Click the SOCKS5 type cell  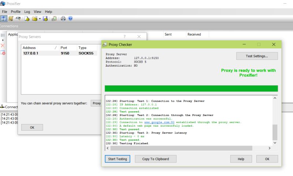[86, 53]
